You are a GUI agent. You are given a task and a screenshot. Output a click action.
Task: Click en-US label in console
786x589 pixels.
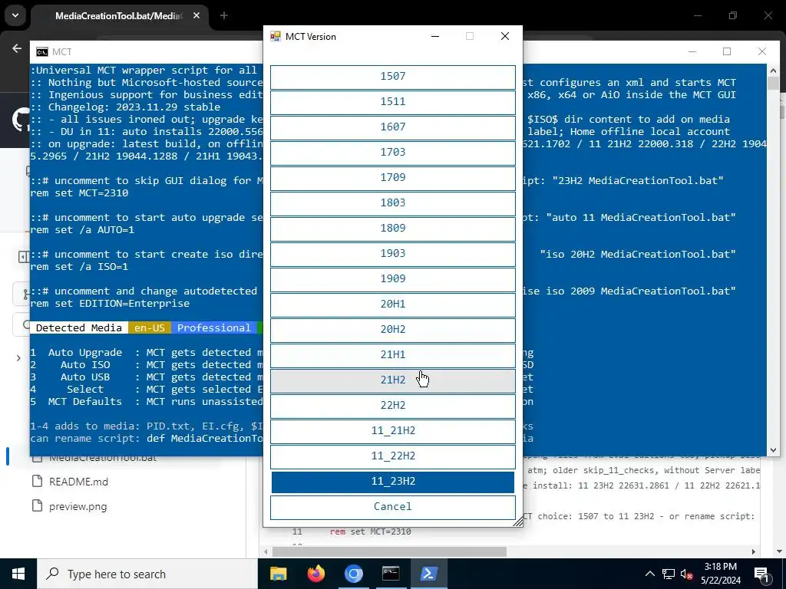click(x=150, y=327)
